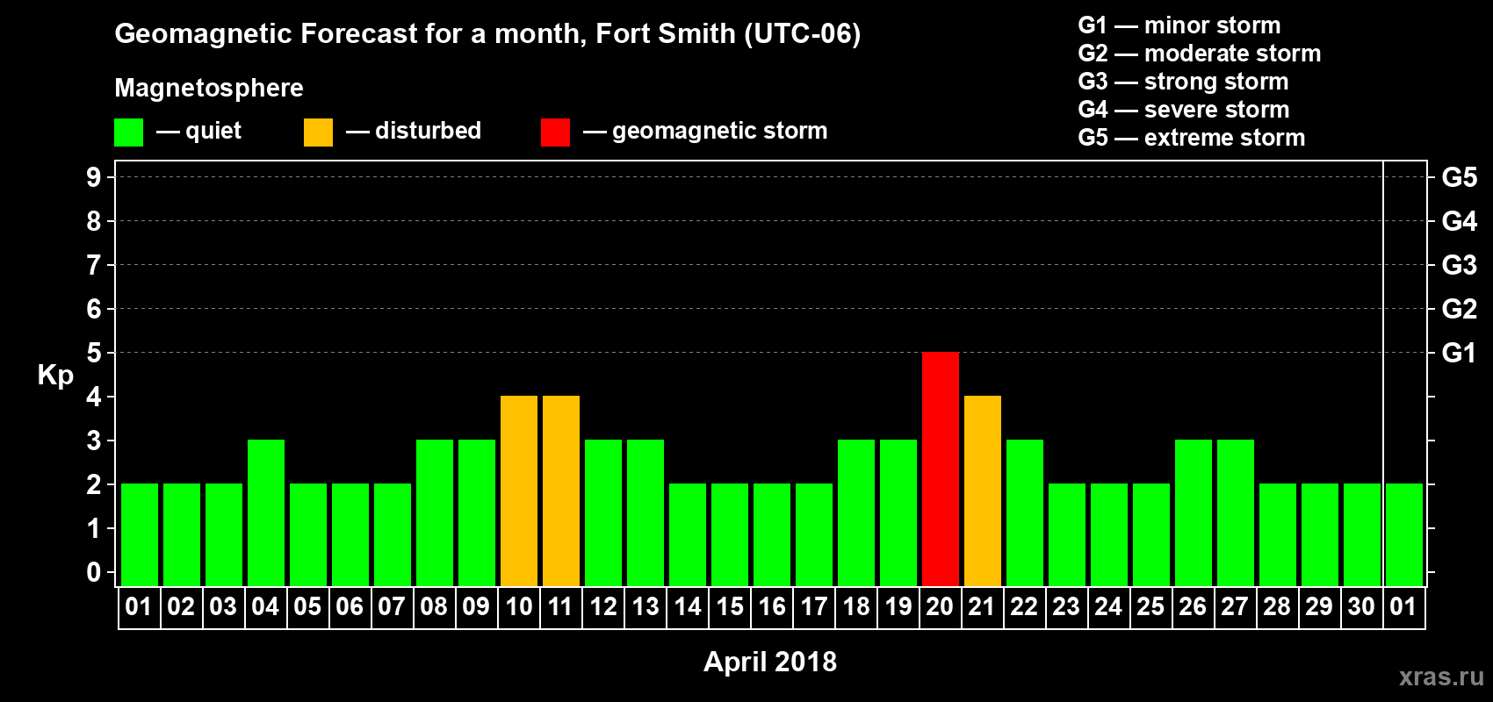This screenshot has height=702, width=1493.
Task: Click date label 17 on the axis
Action: coord(814,606)
